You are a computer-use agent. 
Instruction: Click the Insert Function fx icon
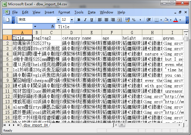coord(53,26)
